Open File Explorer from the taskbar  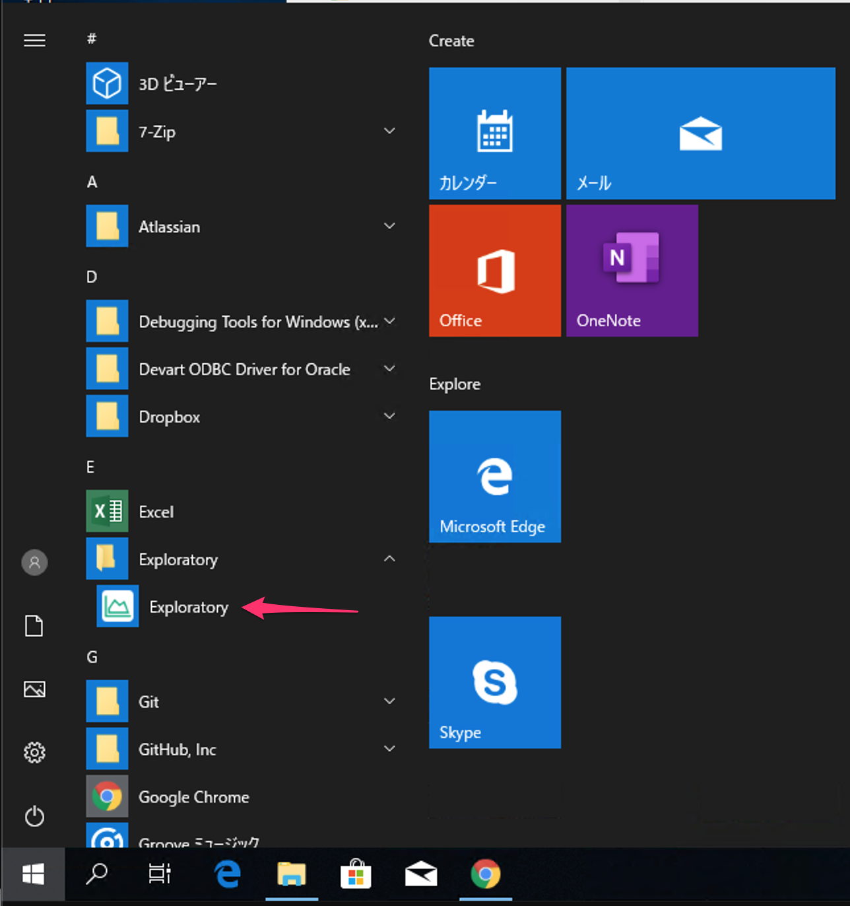click(x=292, y=874)
